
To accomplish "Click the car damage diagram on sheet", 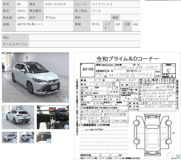I will pyautogui.click(x=152, y=135).
